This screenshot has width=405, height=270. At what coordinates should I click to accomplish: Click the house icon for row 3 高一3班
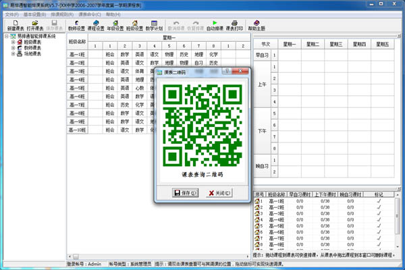coord(257,213)
